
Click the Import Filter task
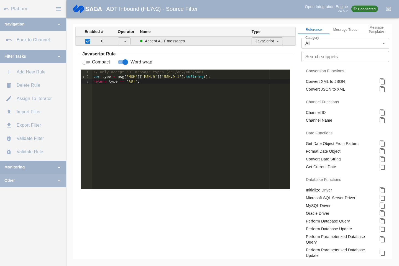pos(33,112)
